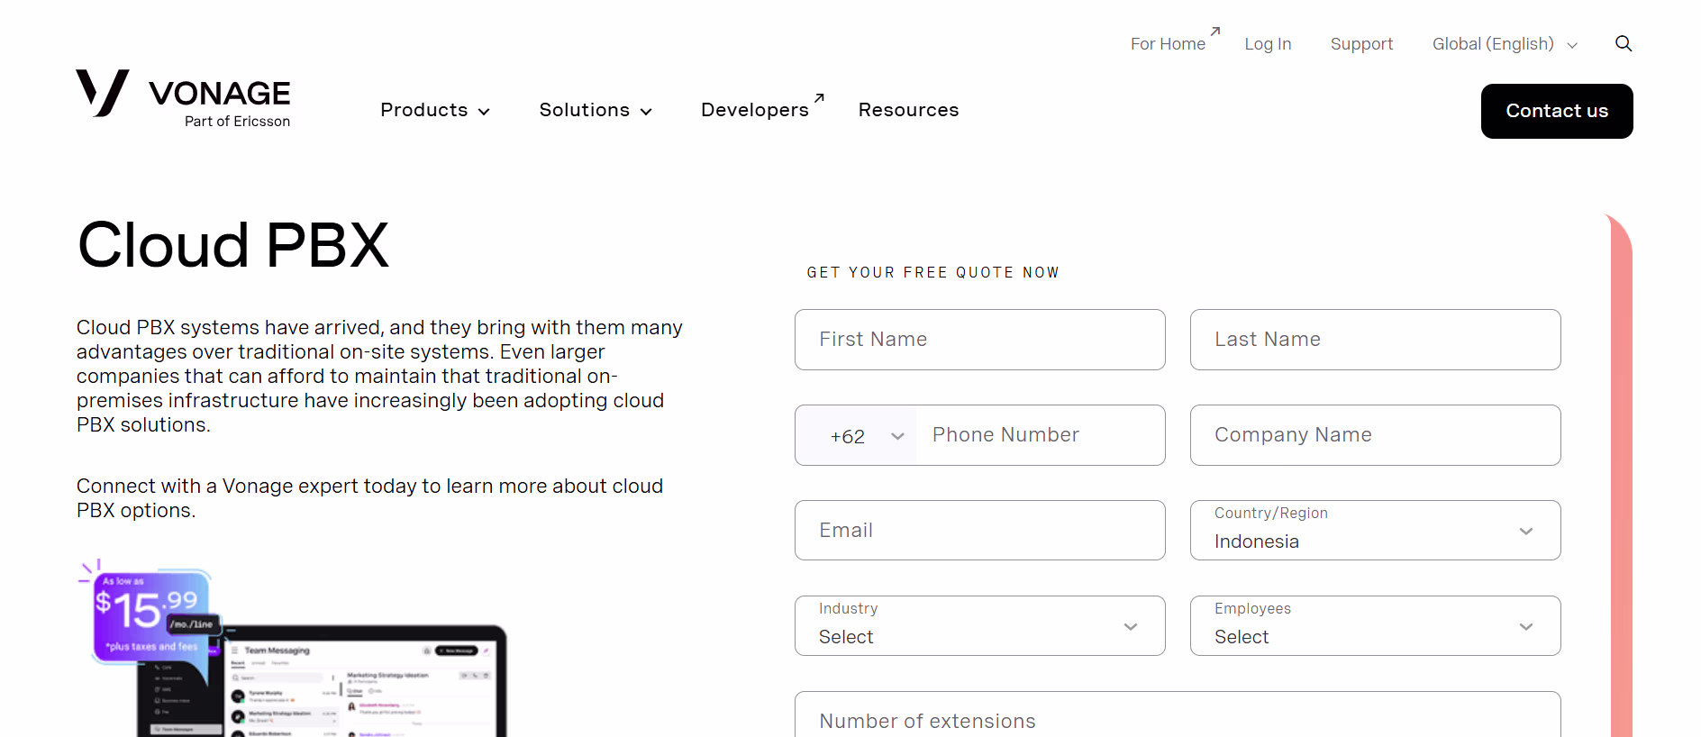Focus the Phone Number field

(1041, 435)
